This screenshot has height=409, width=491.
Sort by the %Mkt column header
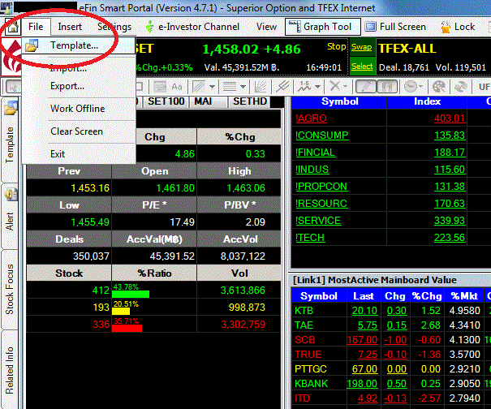(464, 296)
